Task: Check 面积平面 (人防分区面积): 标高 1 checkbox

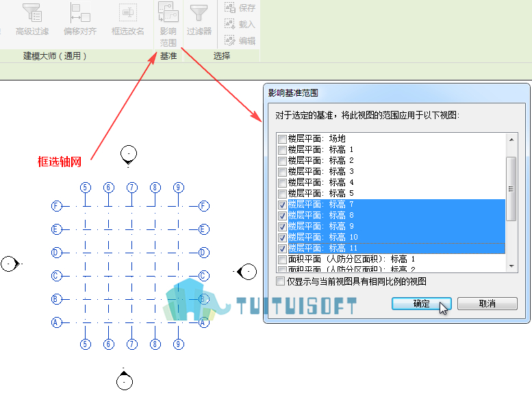Action: (x=282, y=259)
